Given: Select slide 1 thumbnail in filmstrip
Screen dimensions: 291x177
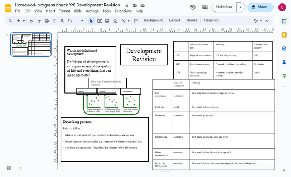Looking at the screenshot, I should tap(31, 45).
